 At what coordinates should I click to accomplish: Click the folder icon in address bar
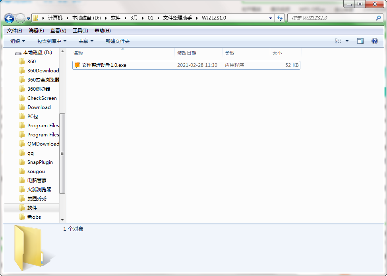[35, 18]
